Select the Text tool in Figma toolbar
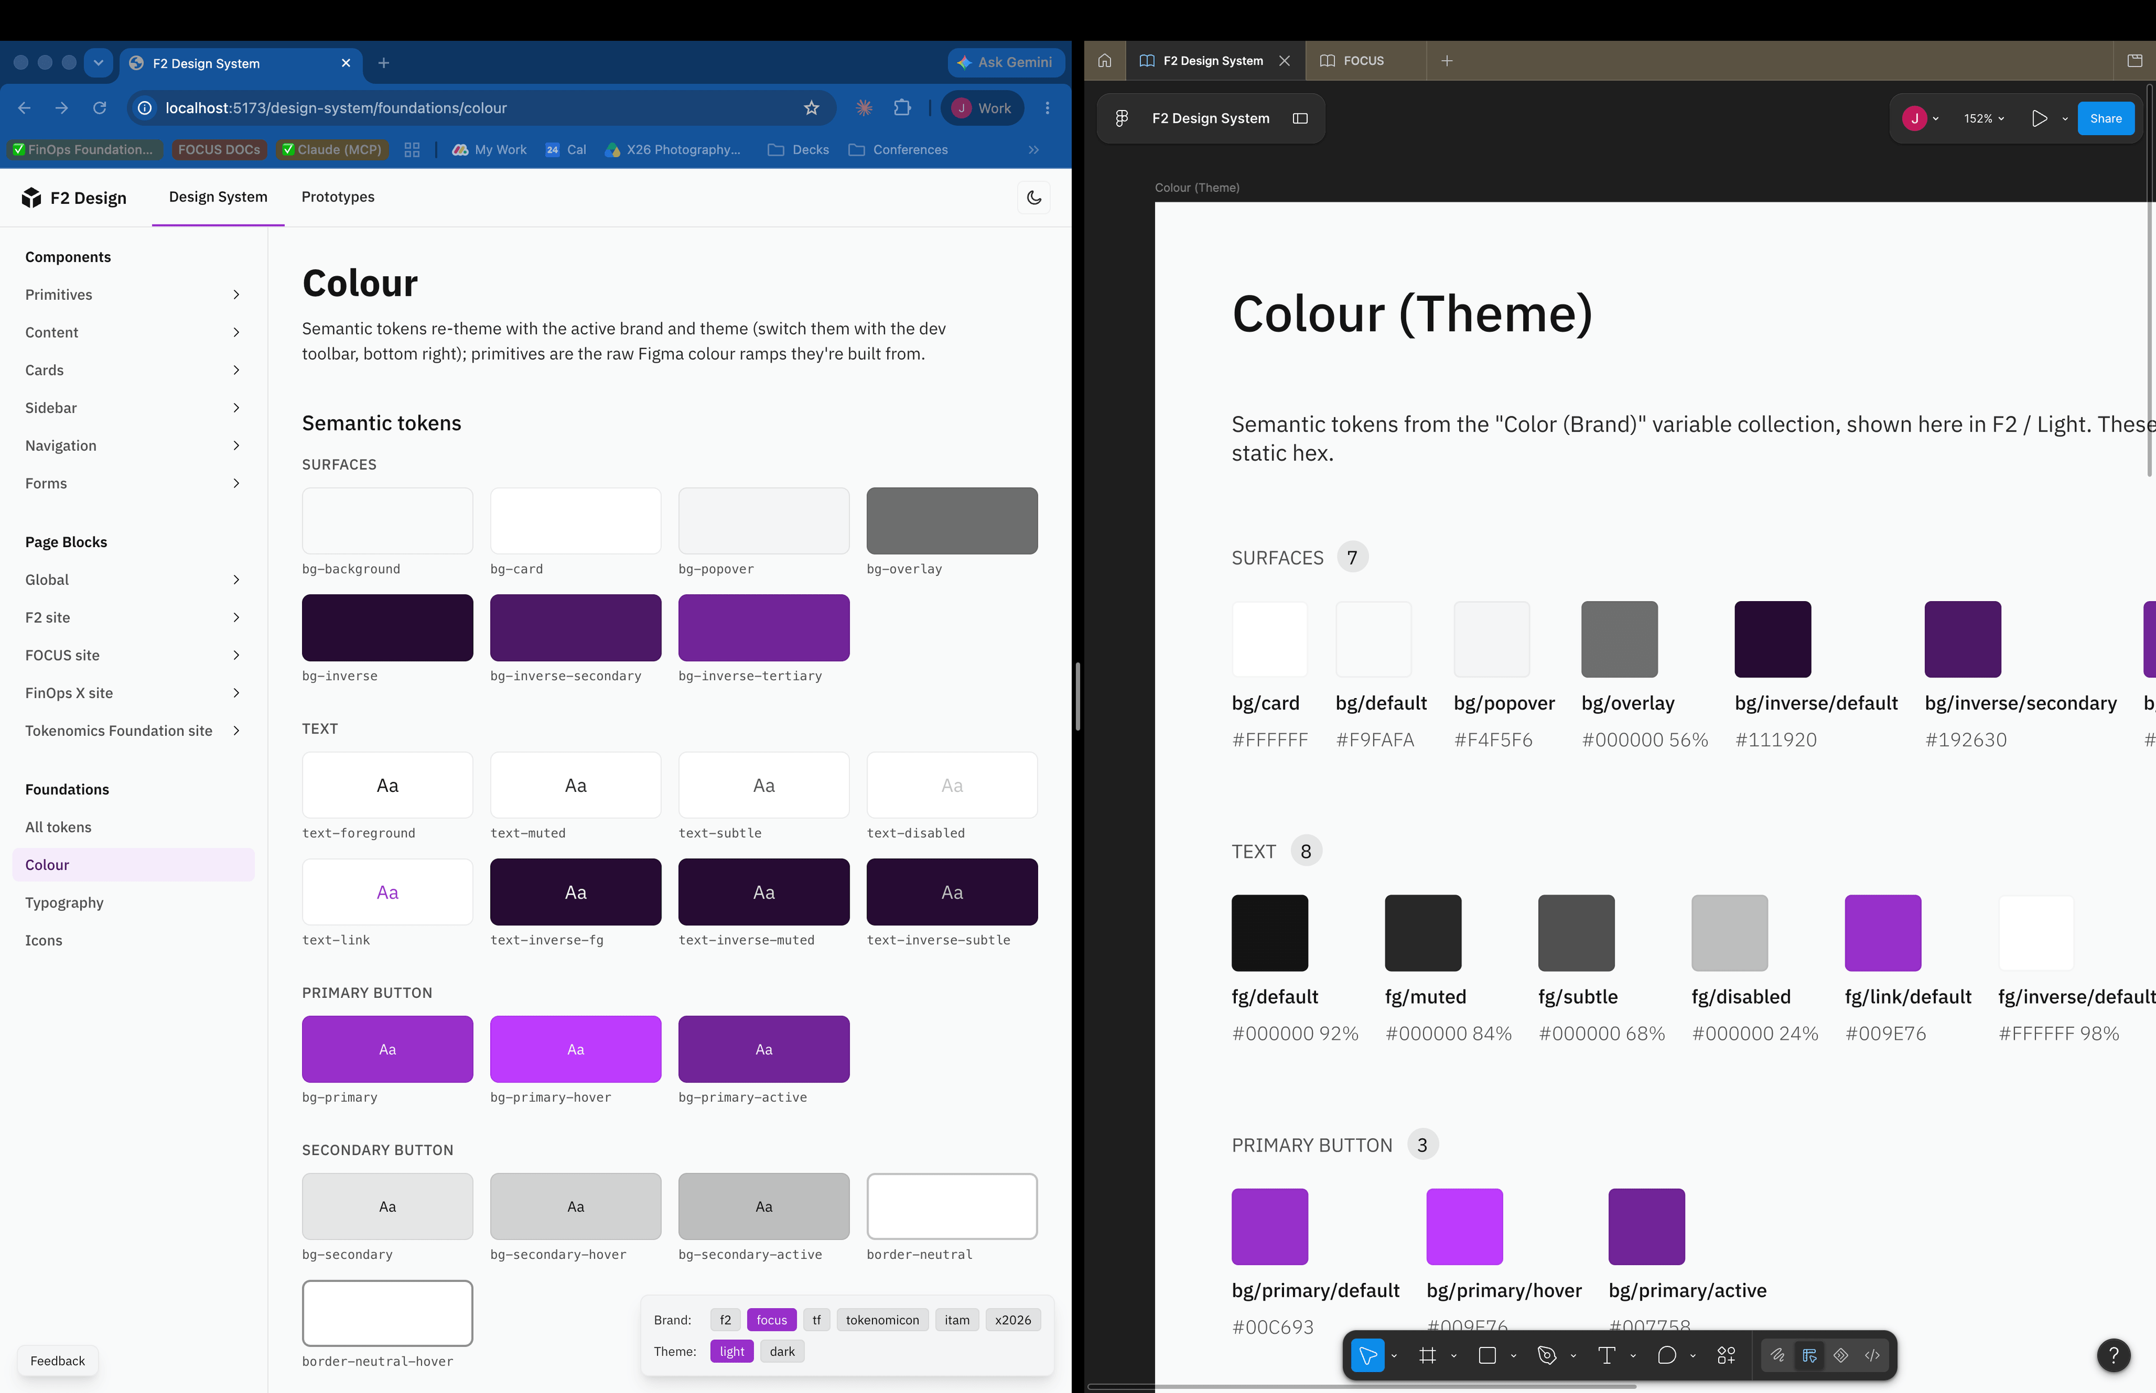 tap(1607, 1355)
